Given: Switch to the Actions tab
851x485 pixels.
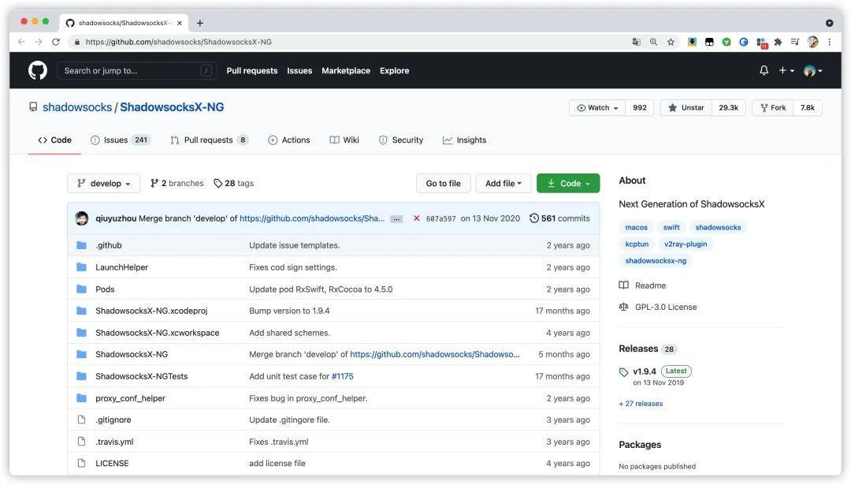Looking at the screenshot, I should point(289,140).
